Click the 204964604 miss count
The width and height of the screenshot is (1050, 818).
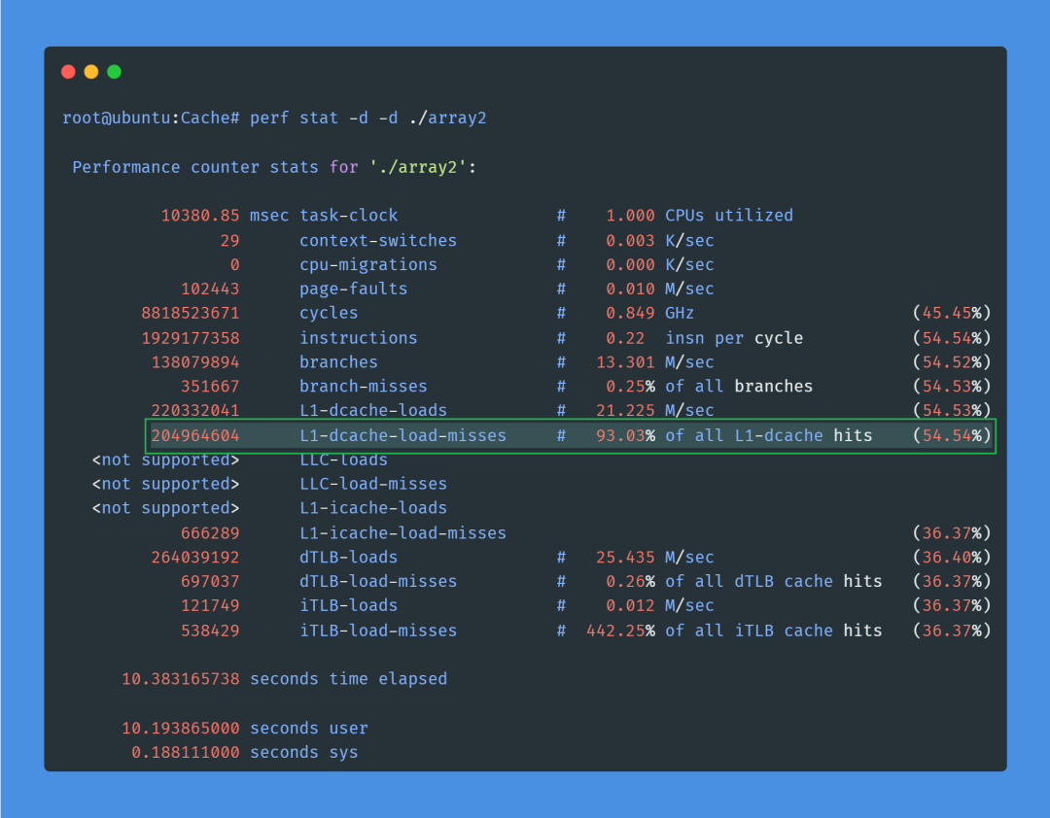[194, 435]
